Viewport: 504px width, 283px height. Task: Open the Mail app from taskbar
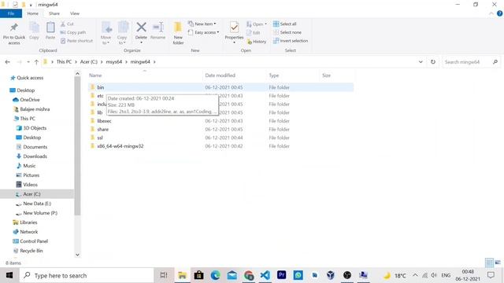point(232,275)
